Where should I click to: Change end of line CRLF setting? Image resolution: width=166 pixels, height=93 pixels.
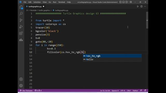tap(129, 91)
